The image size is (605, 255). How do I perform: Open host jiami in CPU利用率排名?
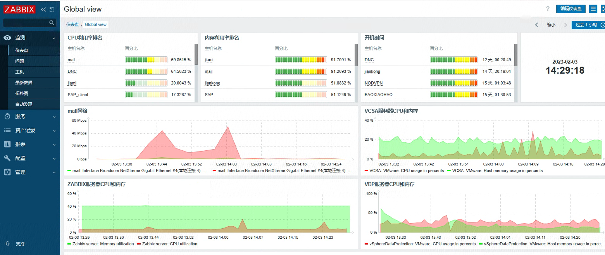click(72, 83)
